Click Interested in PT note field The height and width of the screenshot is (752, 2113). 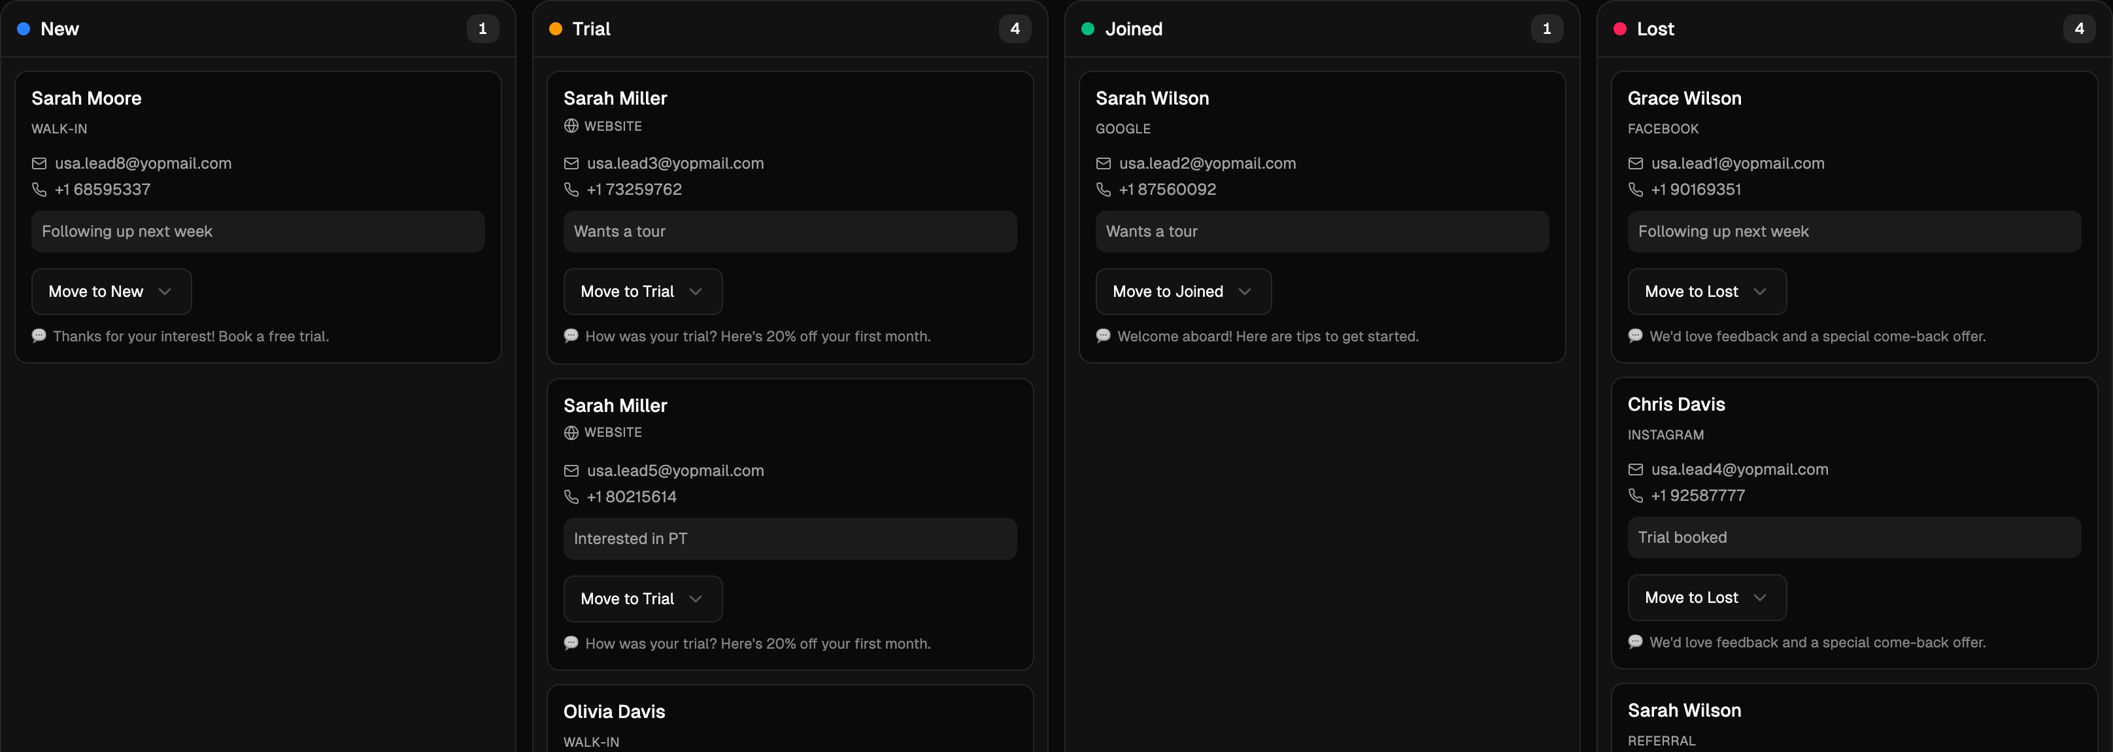click(x=790, y=539)
